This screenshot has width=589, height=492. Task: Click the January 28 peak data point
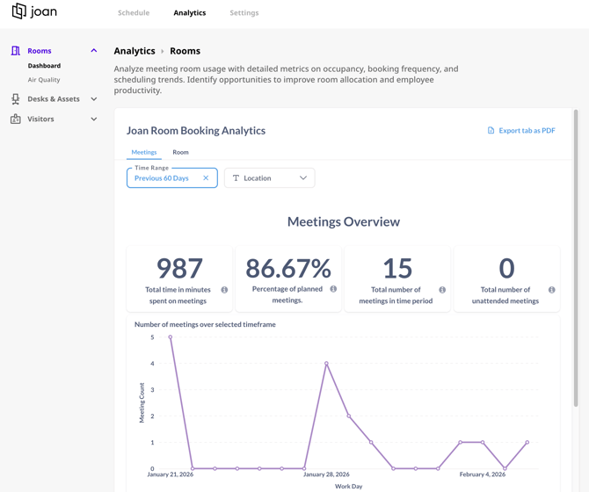326,364
